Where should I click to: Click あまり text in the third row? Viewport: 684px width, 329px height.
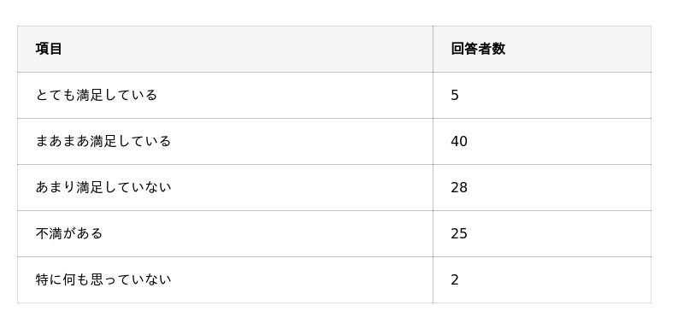56,187
